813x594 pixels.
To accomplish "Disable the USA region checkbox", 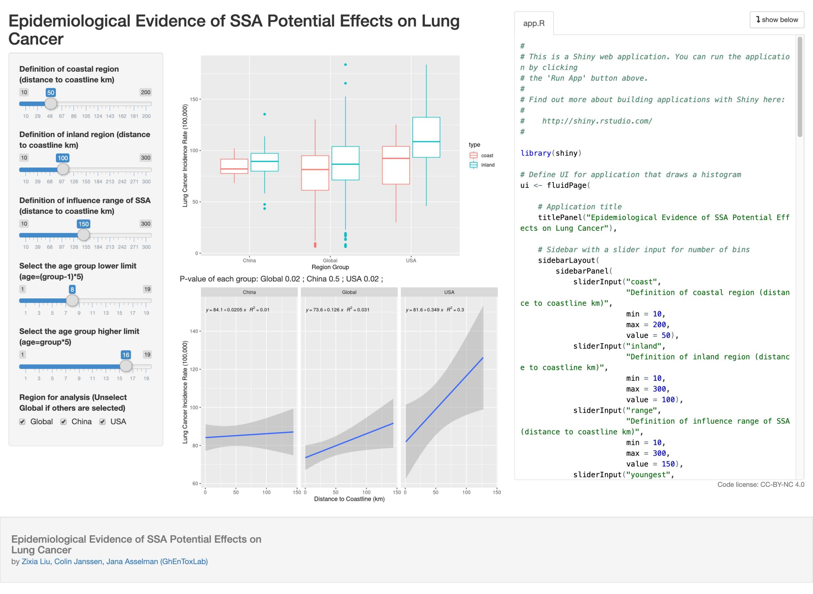I will pyautogui.click(x=103, y=422).
